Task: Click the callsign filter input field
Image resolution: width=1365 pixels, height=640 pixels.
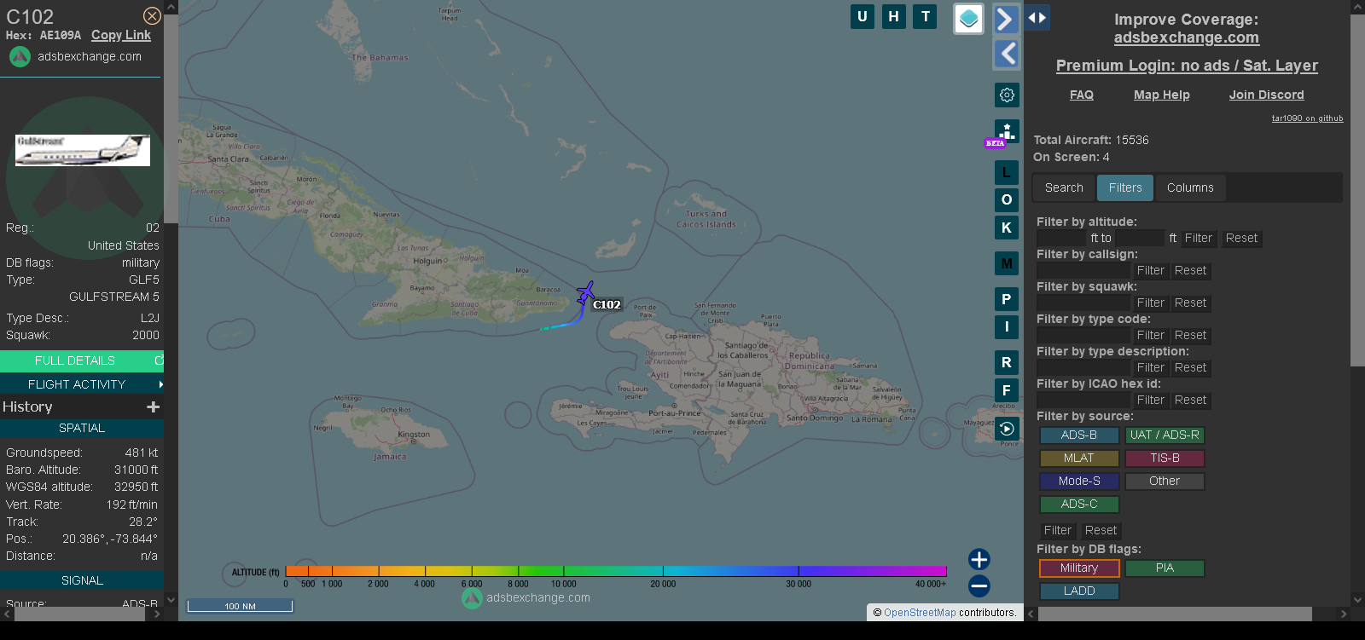Action: coord(1083,270)
